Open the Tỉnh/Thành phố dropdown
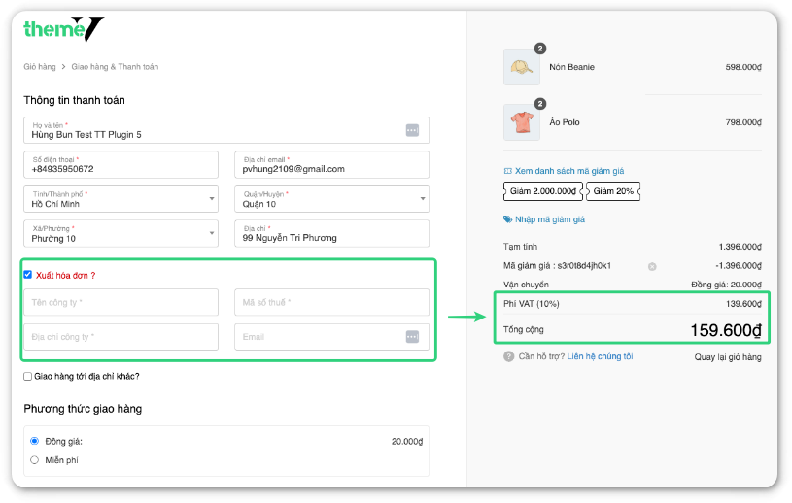This screenshot has width=792, height=503. 121,199
